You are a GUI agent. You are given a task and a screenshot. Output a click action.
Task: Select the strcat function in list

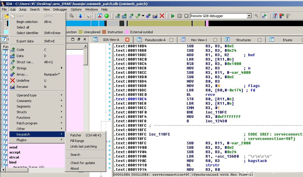coord(14,157)
